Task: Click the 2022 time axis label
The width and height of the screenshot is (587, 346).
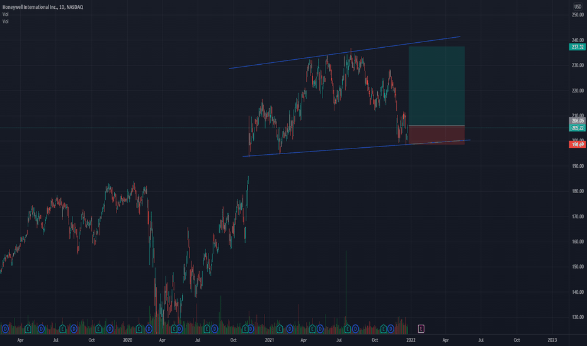Action: point(411,340)
